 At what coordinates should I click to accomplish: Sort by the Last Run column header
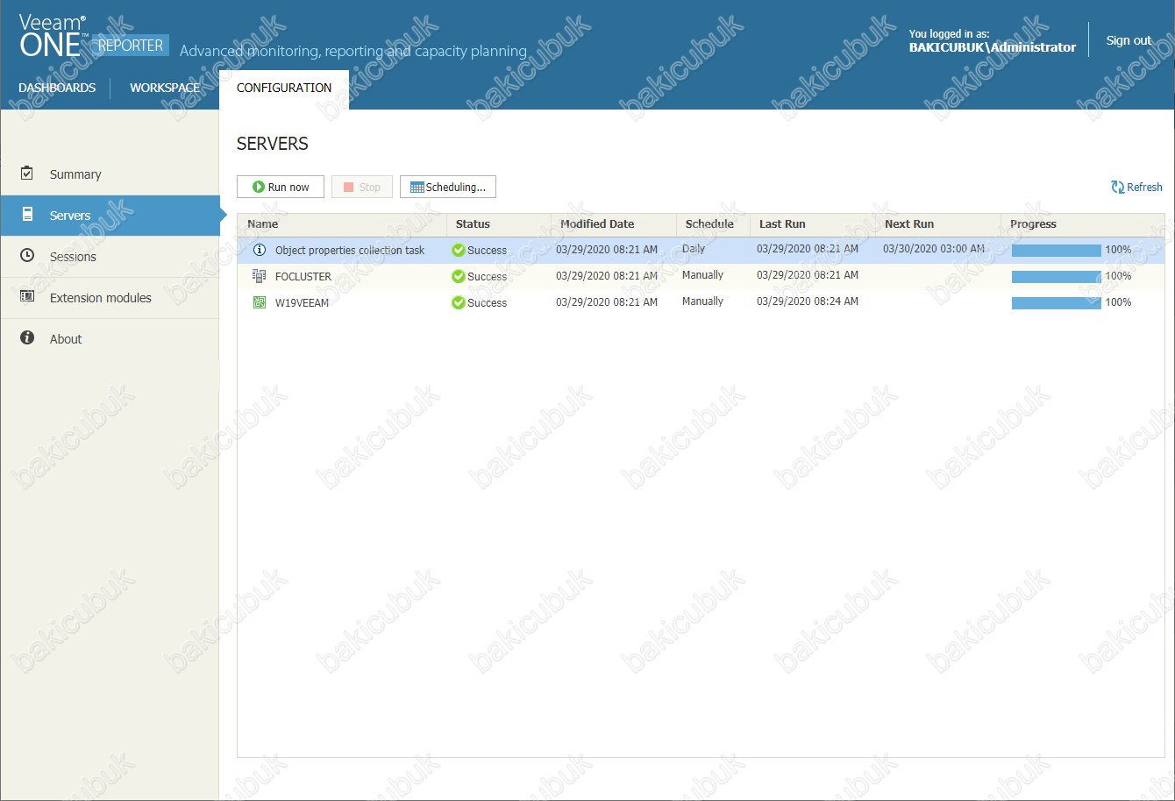(782, 224)
